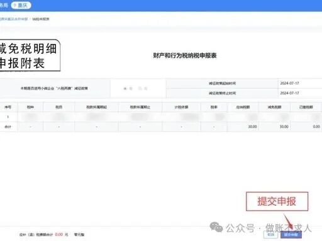Select the first 六税两费 radio option
The width and height of the screenshot is (322, 241).
click(125, 88)
